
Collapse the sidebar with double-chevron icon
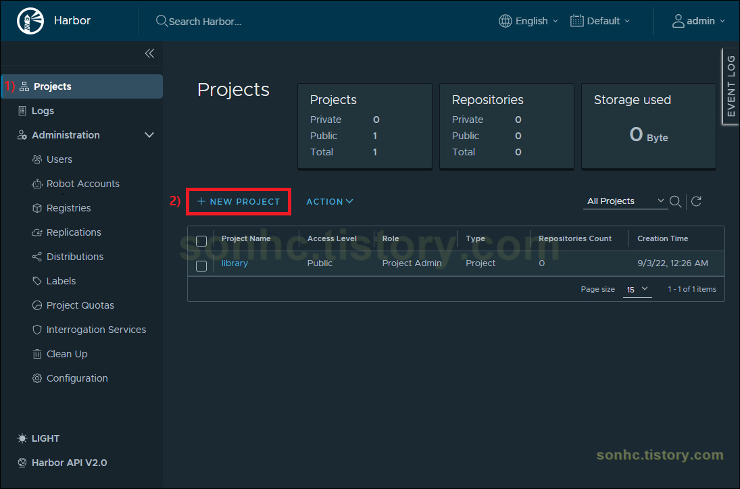pyautogui.click(x=149, y=53)
